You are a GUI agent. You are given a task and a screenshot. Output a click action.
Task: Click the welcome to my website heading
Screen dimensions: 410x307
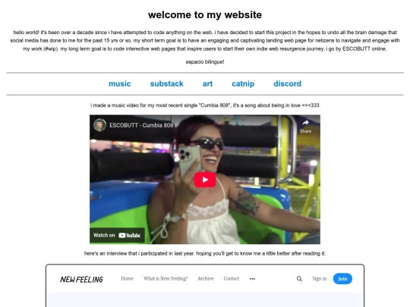205,15
